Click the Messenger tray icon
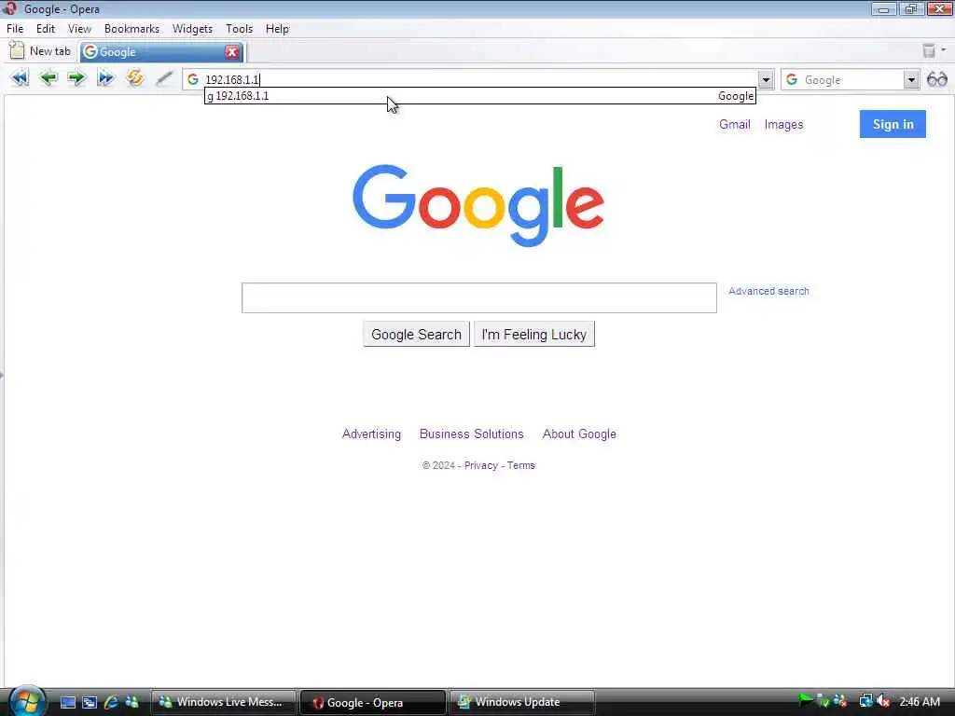The height and width of the screenshot is (716, 955). pos(840,701)
